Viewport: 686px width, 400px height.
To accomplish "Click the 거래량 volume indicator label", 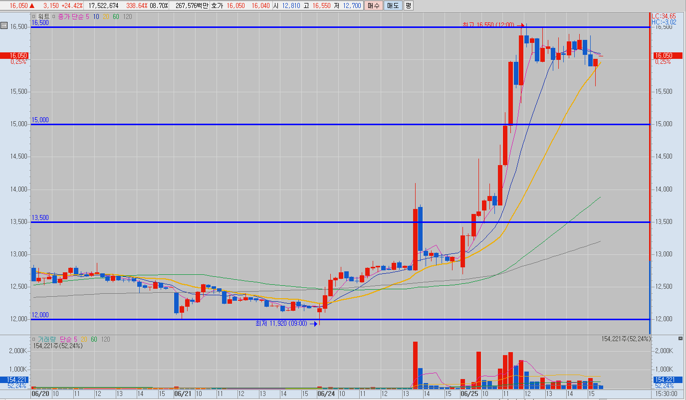I will (46, 339).
